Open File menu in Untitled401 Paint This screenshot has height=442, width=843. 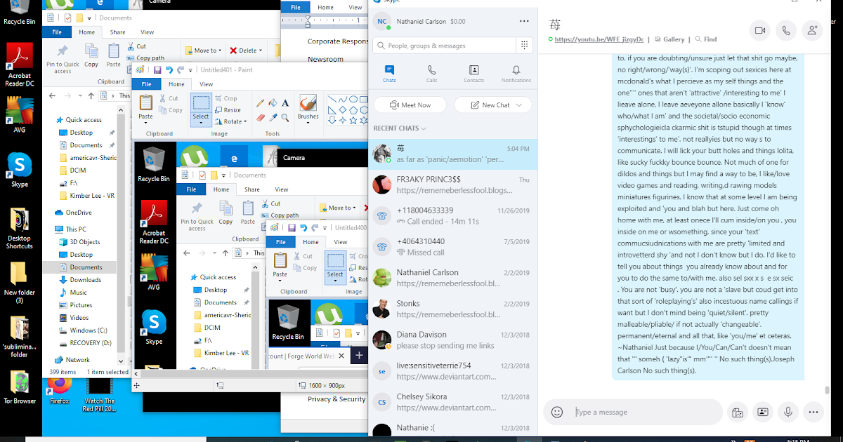[146, 84]
